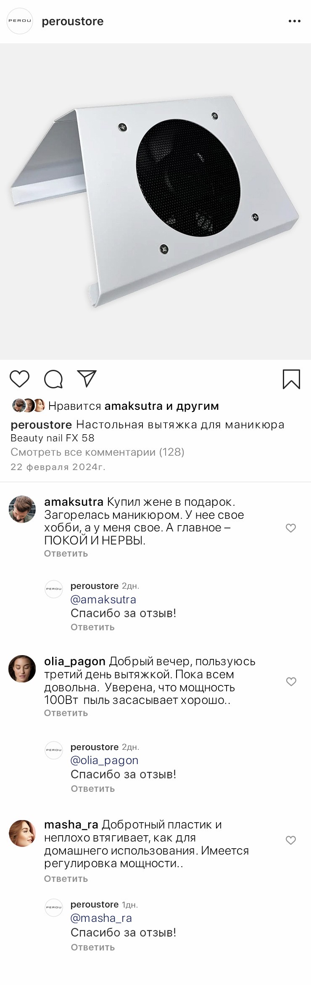Viewport: 311px width, 985px height.
Task: View liker avatars next to Нравится
Action: [29, 406]
